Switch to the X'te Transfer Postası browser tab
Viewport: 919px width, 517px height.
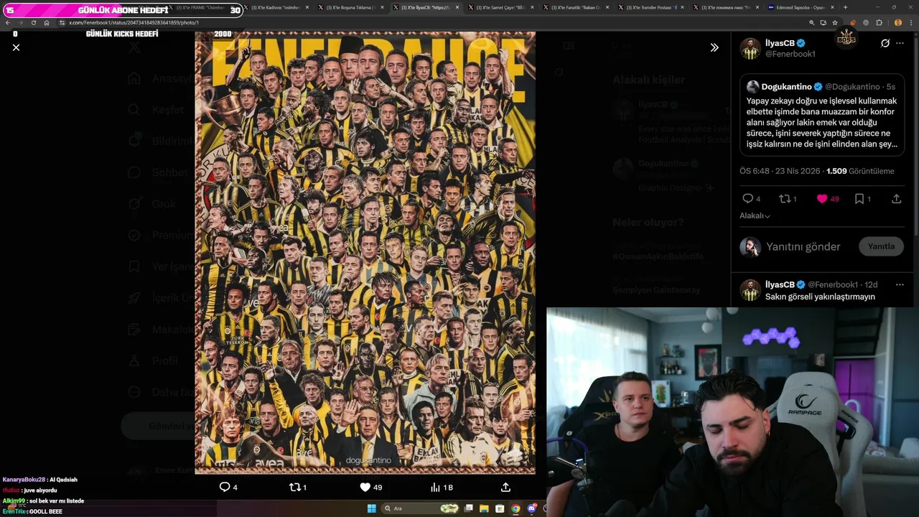pos(653,7)
